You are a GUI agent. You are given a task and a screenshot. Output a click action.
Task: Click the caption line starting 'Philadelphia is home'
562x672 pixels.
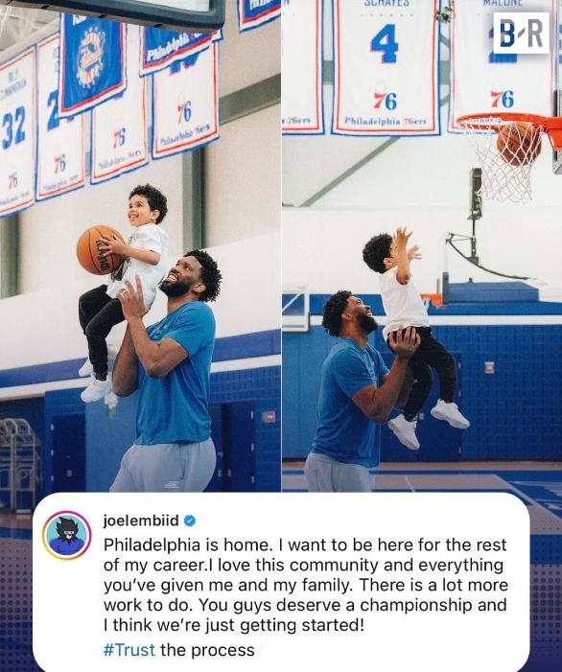[305, 545]
